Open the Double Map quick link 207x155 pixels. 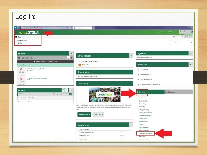point(142,107)
